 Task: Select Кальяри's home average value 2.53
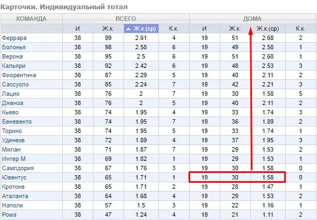point(268,66)
